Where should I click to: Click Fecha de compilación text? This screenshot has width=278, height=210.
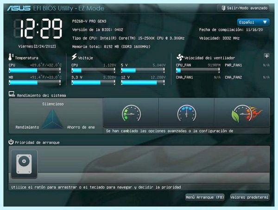231,30
